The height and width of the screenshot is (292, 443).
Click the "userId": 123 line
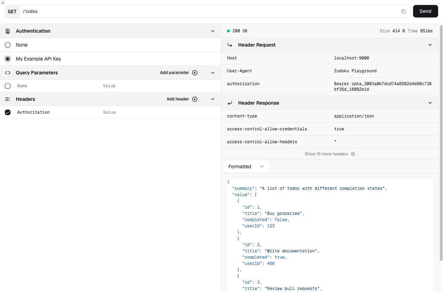[x=258, y=226]
